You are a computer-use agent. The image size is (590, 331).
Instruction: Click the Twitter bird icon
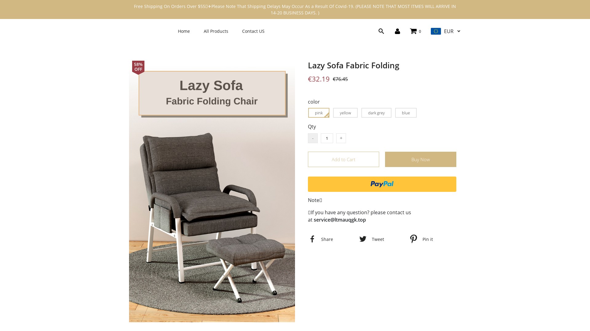363,239
